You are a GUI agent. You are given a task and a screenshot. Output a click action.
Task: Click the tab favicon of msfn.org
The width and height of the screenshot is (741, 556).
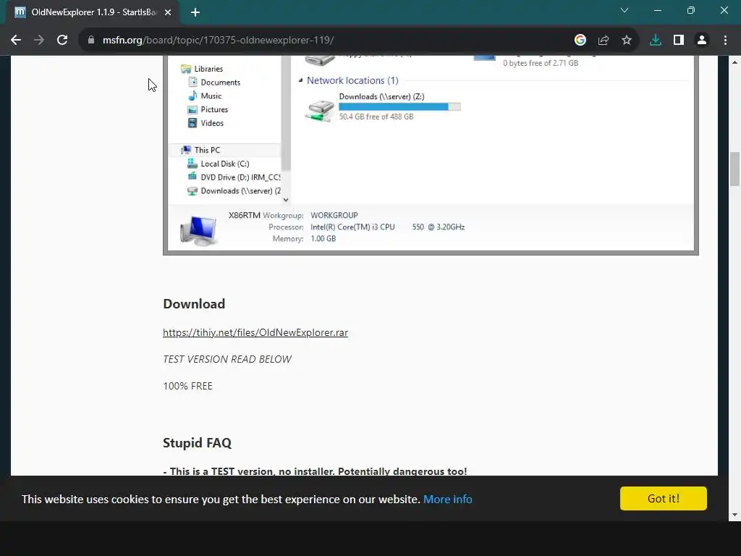pos(20,12)
